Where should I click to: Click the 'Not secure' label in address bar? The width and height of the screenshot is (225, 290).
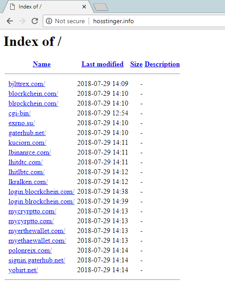(x=70, y=21)
